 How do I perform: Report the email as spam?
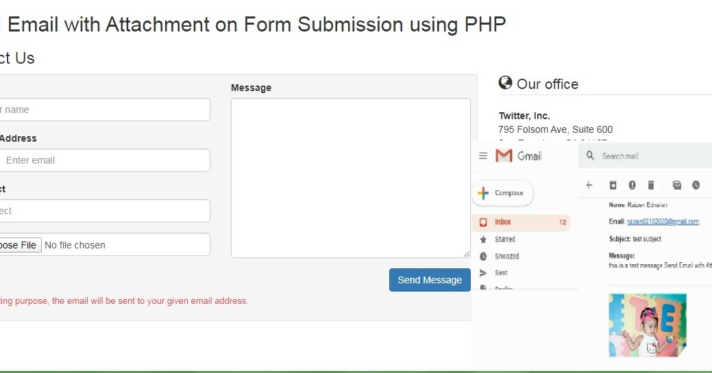click(632, 185)
